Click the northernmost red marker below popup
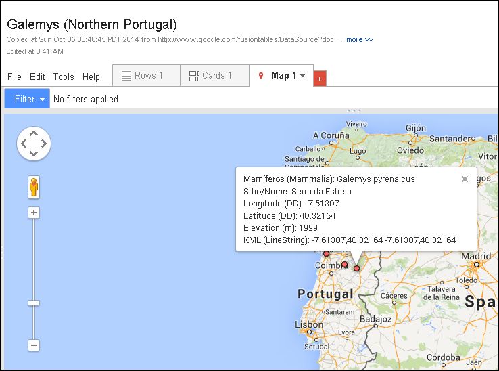 [x=326, y=254]
